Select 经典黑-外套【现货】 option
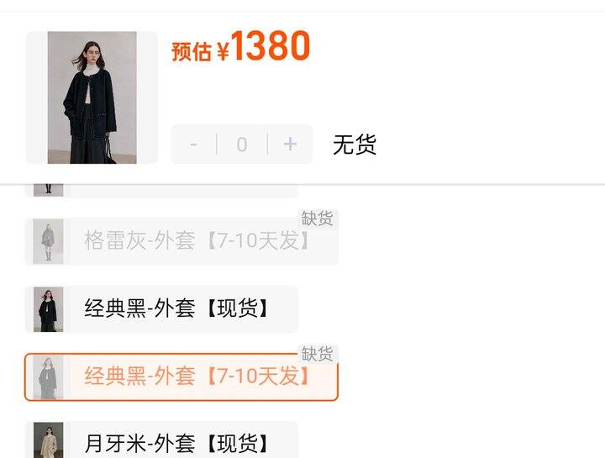This screenshot has width=605, height=458. (x=161, y=309)
